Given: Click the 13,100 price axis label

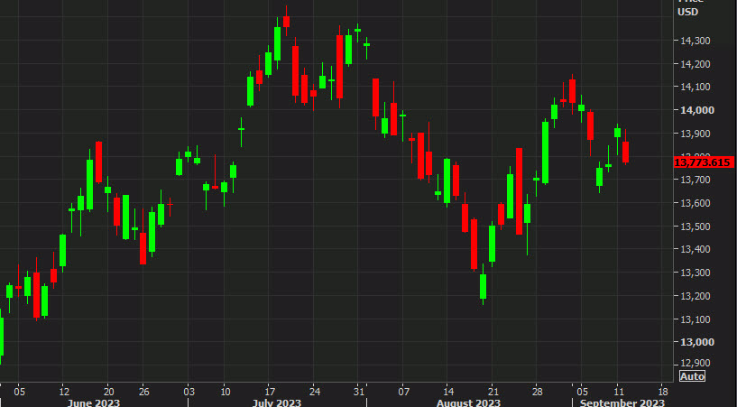Looking at the screenshot, I should pos(696,319).
